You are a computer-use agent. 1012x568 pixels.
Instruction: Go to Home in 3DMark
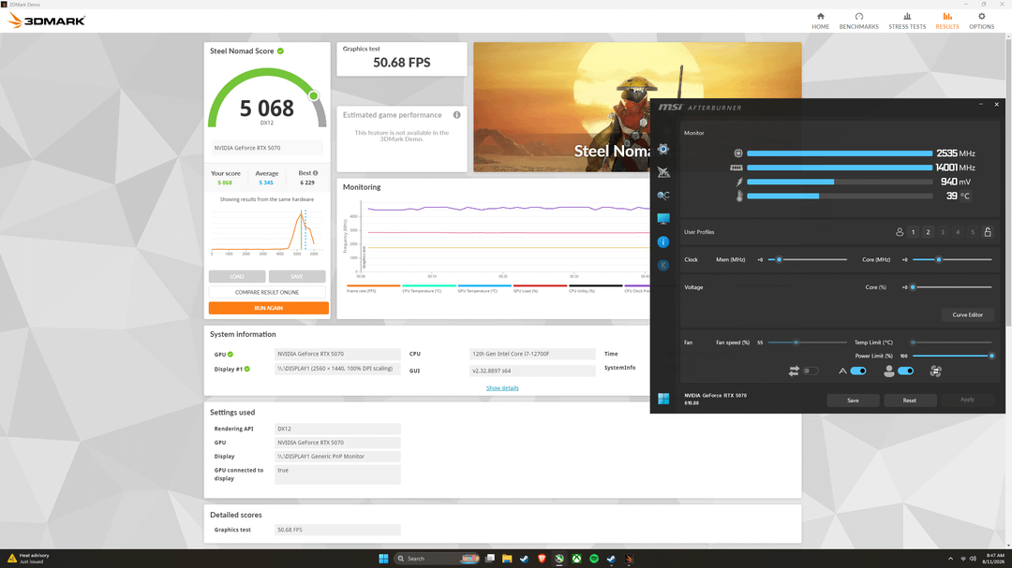(x=820, y=21)
